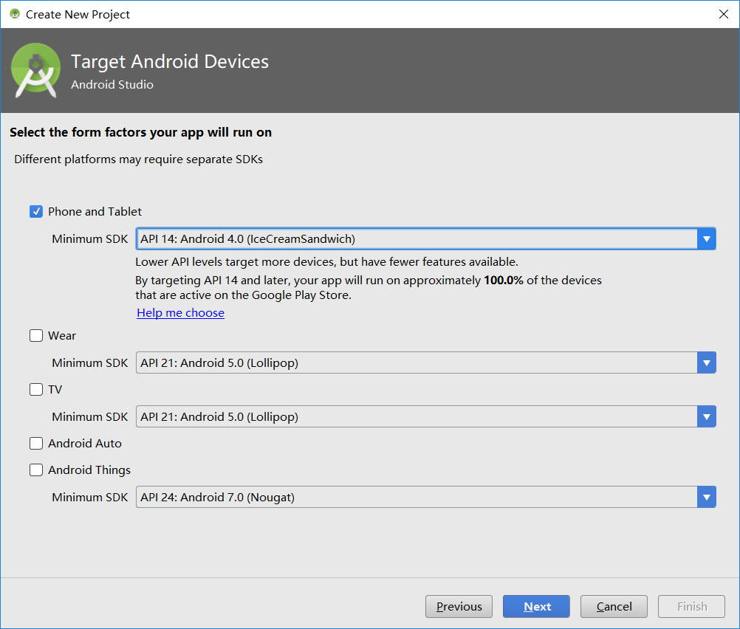Image resolution: width=740 pixels, height=629 pixels.
Task: Proceed by clicking Next
Action: 536,606
